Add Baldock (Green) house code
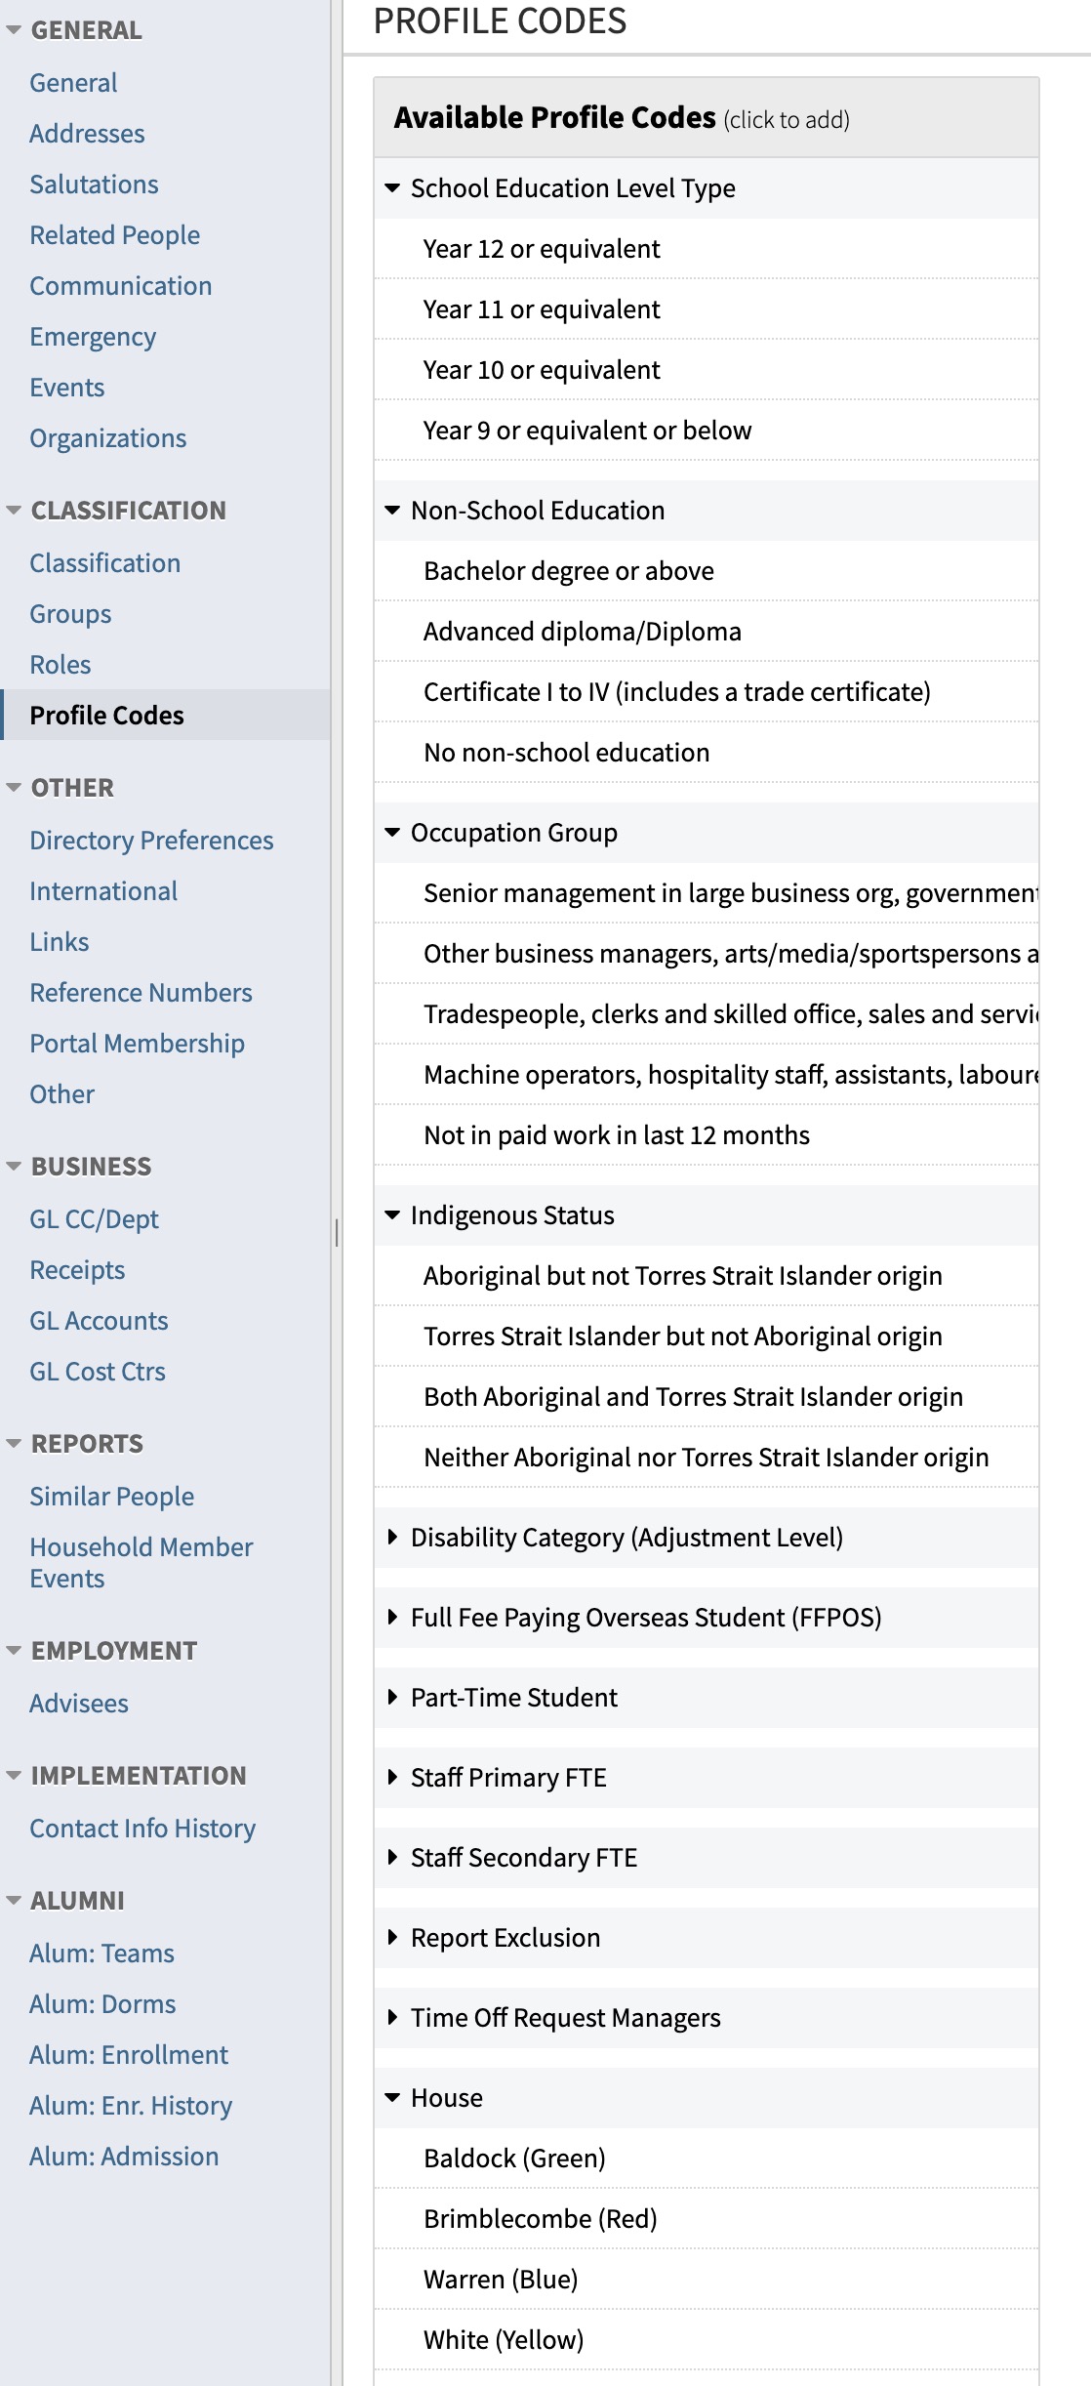 tap(514, 2159)
